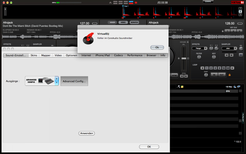The image size is (246, 154).
Task: Click the FILTER knob on right deck
Action: coord(199,57)
